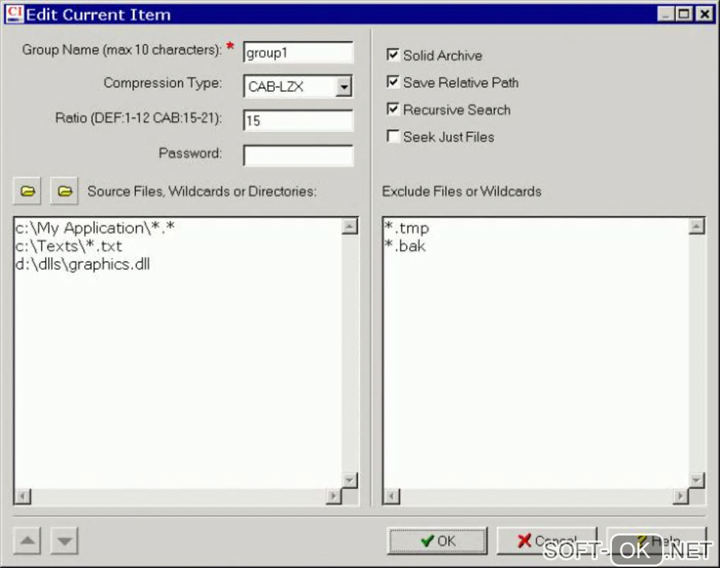Close the Edit Current Item dialog

point(704,14)
